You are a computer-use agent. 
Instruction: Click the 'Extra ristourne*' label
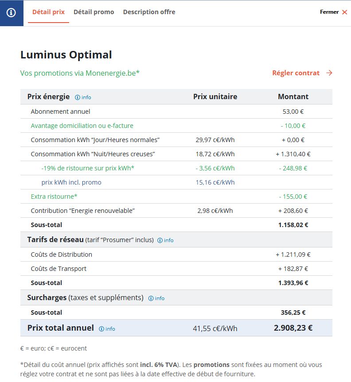[x=54, y=197]
